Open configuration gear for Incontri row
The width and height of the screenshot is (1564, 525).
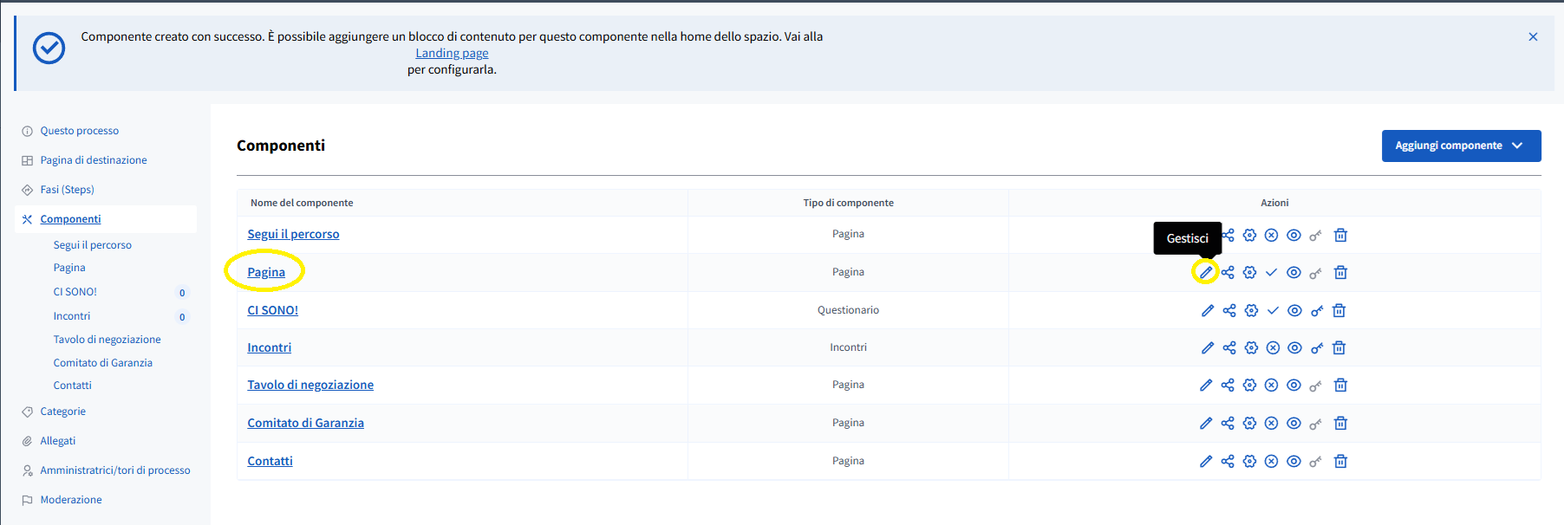coord(1251,347)
